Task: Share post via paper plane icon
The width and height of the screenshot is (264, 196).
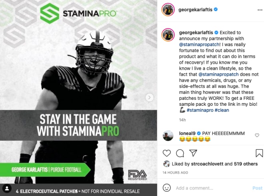Action: pos(193,153)
